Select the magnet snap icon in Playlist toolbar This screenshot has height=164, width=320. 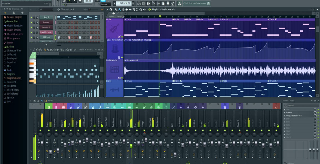111,10
